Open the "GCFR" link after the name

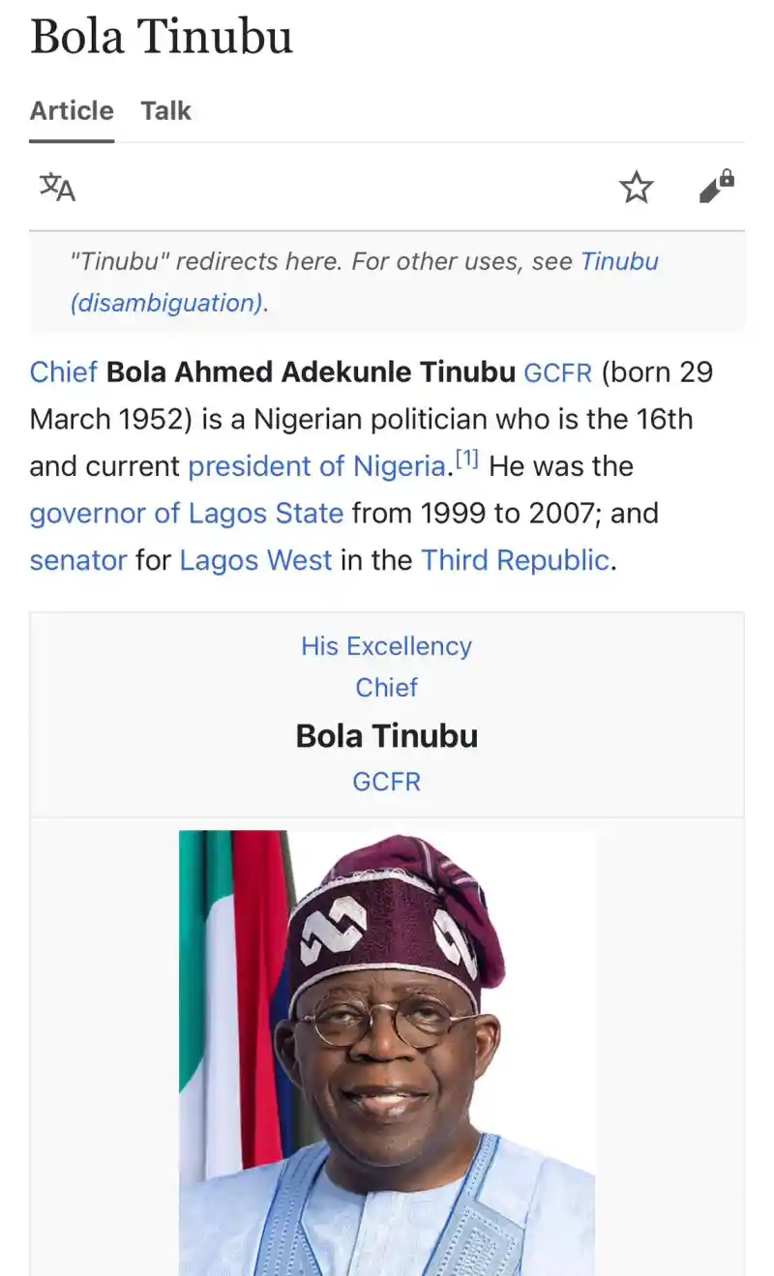point(557,371)
